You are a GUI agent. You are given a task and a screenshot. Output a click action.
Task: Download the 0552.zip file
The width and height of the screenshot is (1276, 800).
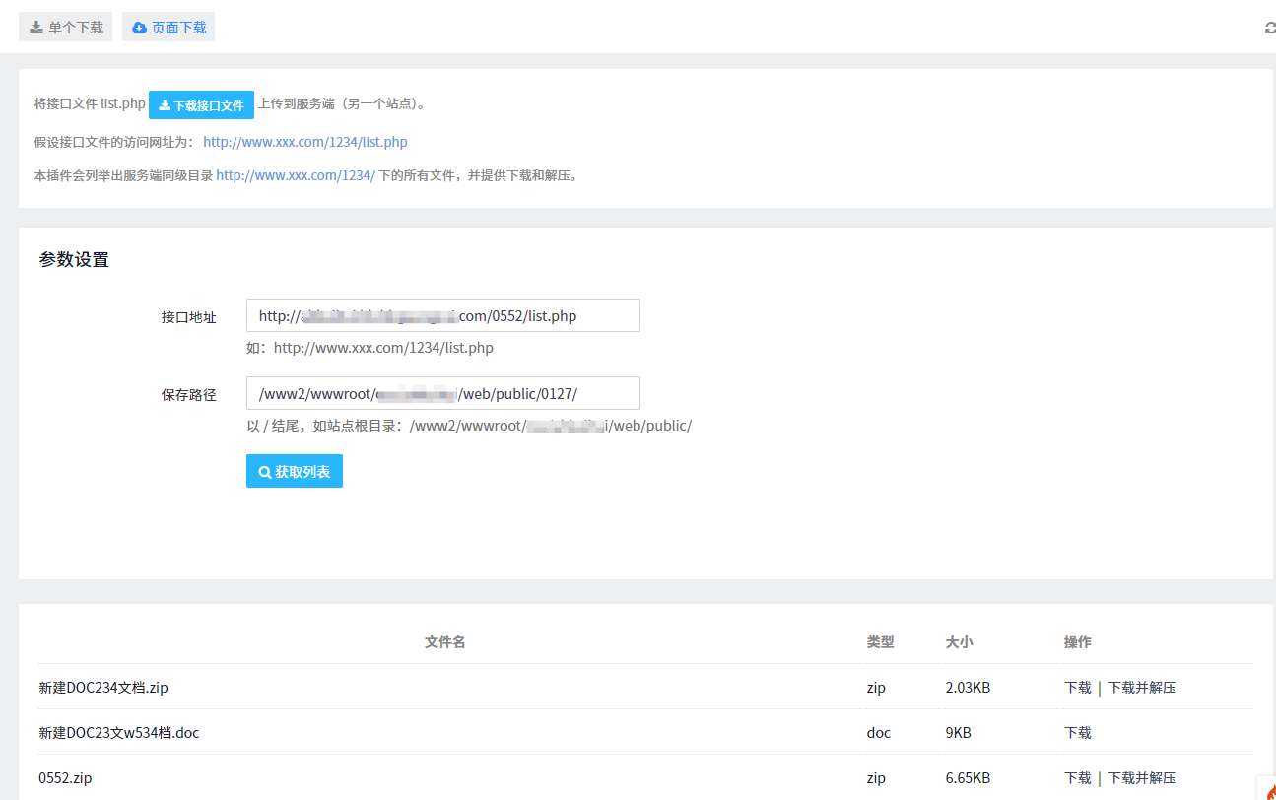tap(1077, 778)
